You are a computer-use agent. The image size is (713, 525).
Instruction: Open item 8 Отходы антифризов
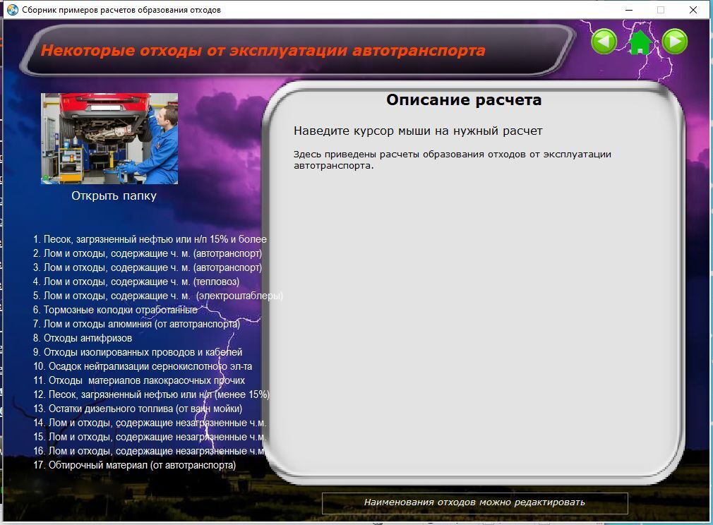pos(83,338)
